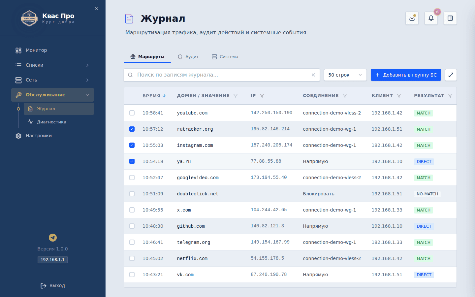This screenshot has width=475, height=297.
Task: Uncheck the instagram.com row checkbox
Action: pos(132,145)
